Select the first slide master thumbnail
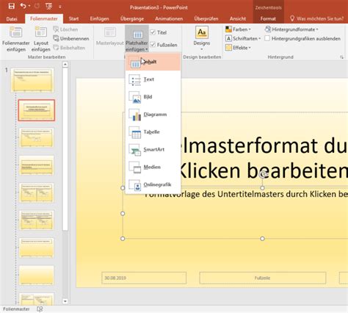This screenshot has width=348, height=313. click(32, 80)
